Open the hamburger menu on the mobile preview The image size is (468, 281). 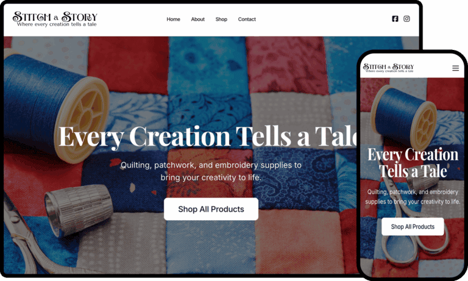click(x=455, y=68)
